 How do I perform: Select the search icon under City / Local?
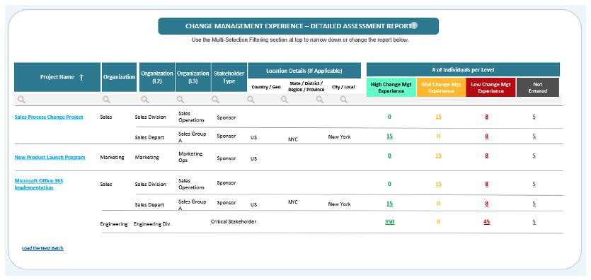point(344,100)
